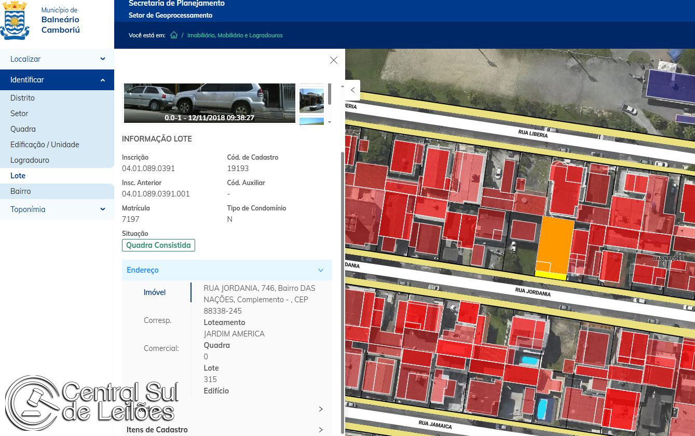Open the Comercial address tab
The image size is (695, 436).
(x=161, y=348)
